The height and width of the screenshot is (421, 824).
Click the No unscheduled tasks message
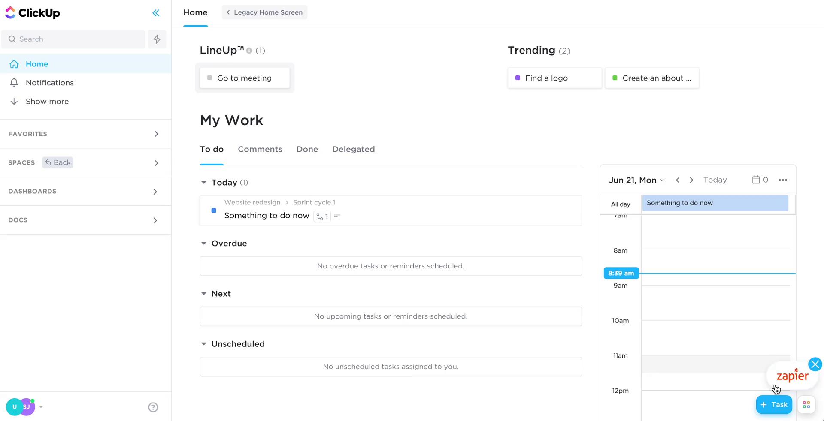[x=391, y=367]
